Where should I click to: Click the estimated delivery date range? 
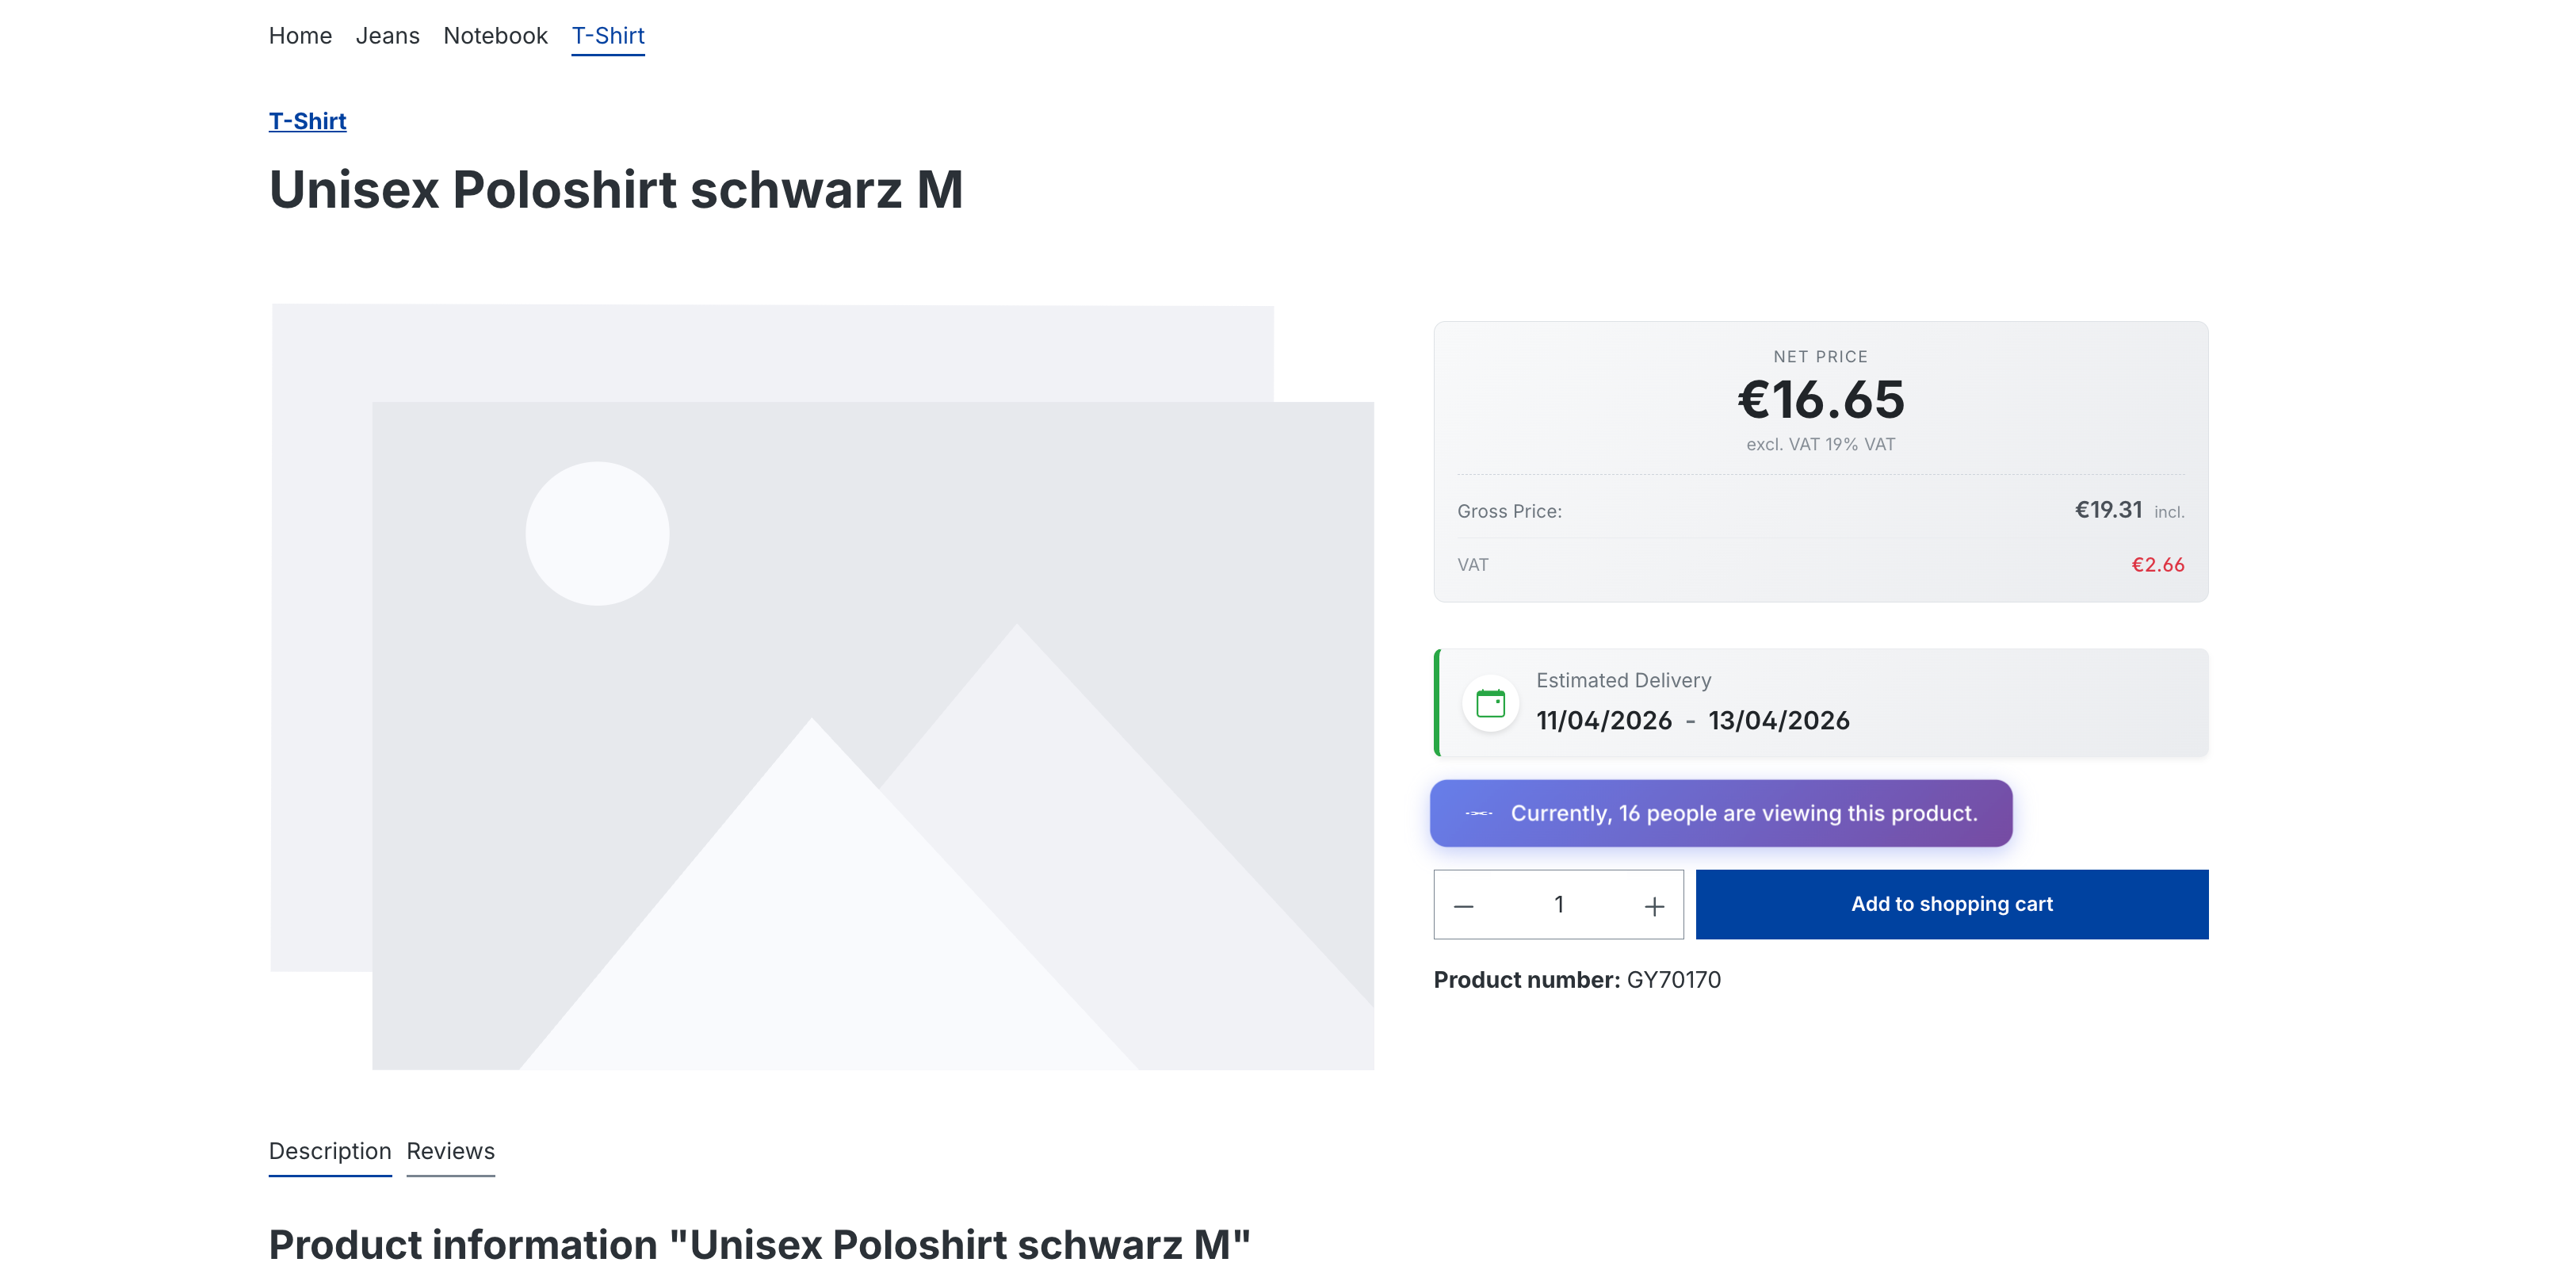[x=1692, y=720]
